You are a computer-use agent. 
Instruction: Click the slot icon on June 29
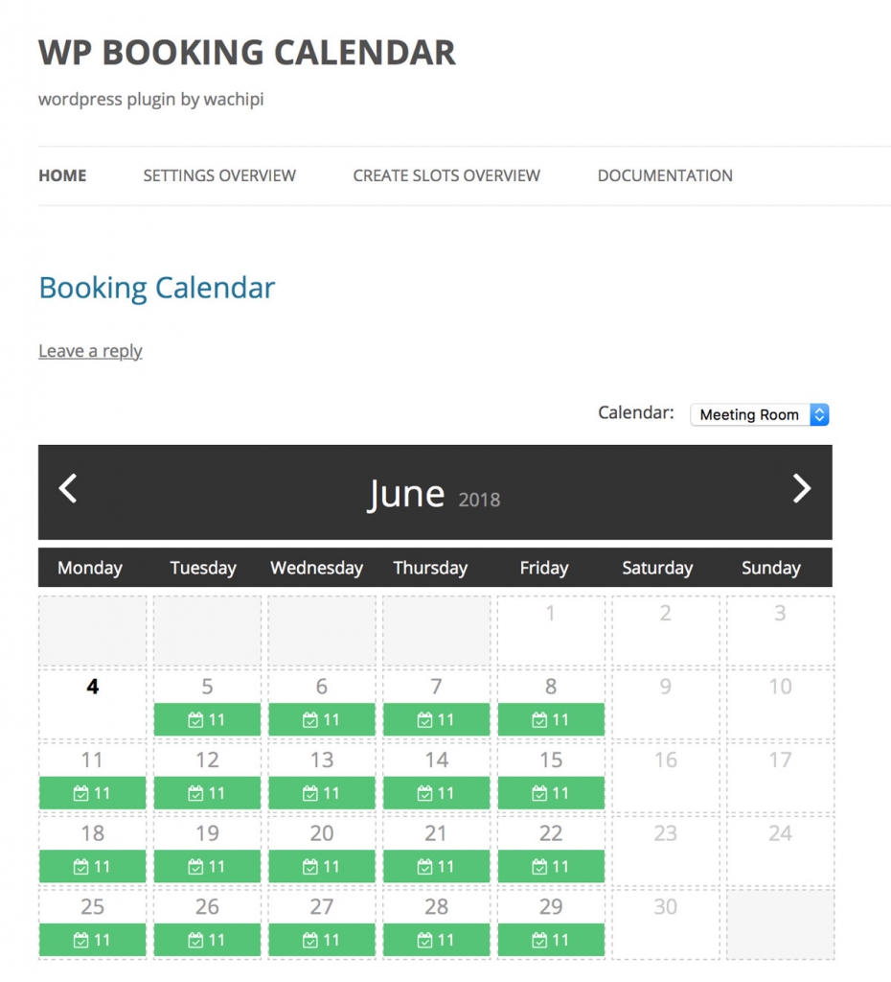coord(551,940)
